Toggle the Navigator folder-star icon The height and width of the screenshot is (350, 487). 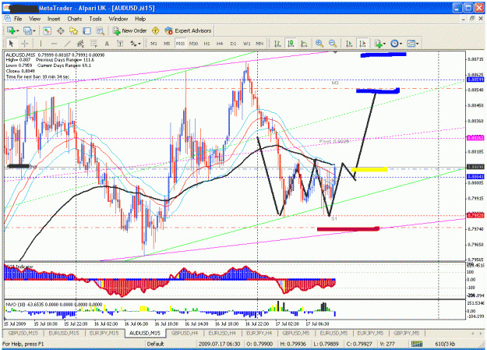[73, 30]
